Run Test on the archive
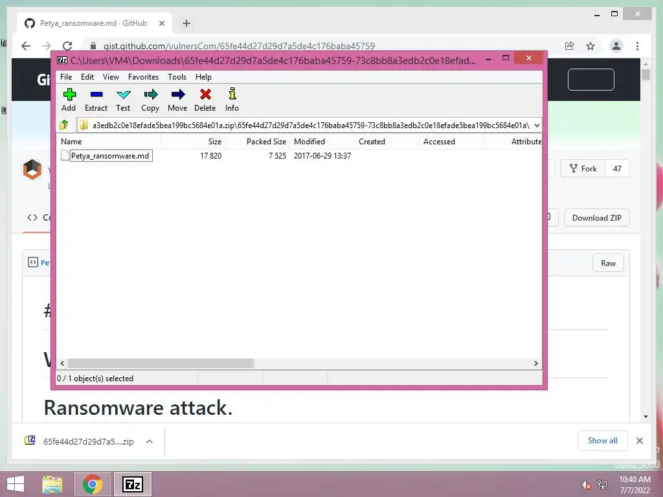 pos(123,100)
